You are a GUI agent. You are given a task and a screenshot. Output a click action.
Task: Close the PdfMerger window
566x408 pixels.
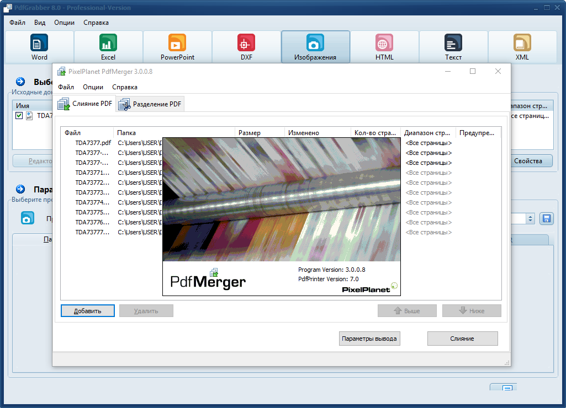click(x=498, y=71)
